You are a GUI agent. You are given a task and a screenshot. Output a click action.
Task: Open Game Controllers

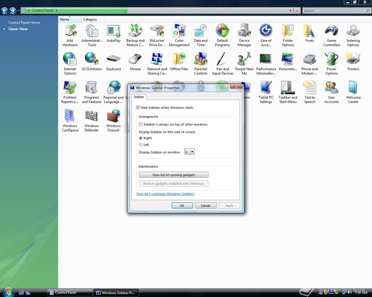click(332, 35)
